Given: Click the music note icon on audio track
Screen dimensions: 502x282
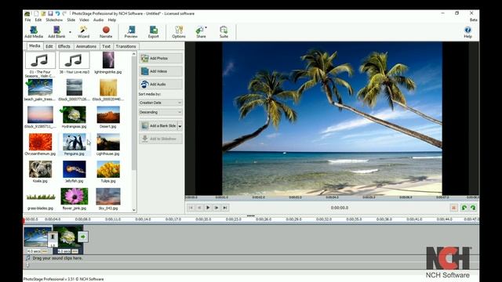Looking at the screenshot, I should (x=28, y=258).
